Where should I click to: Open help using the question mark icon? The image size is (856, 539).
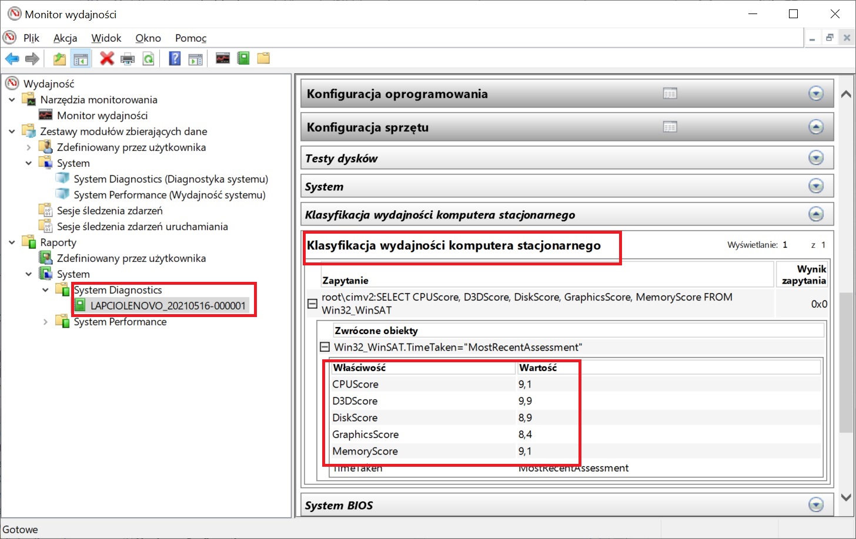click(x=175, y=58)
